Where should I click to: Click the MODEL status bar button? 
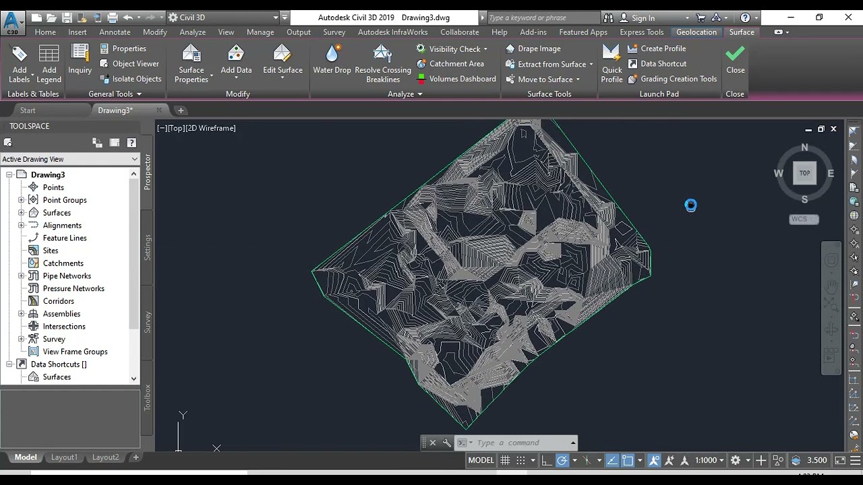click(481, 460)
